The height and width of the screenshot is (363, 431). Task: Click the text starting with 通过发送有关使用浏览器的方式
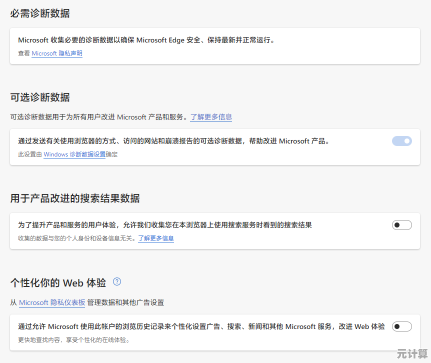point(174,141)
